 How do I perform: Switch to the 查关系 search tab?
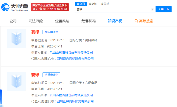click(105, 4)
